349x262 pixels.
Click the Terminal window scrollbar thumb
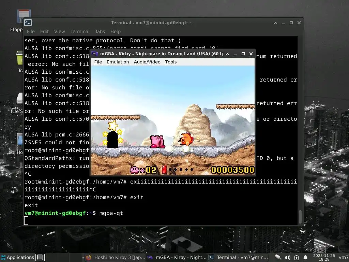pos(300,217)
